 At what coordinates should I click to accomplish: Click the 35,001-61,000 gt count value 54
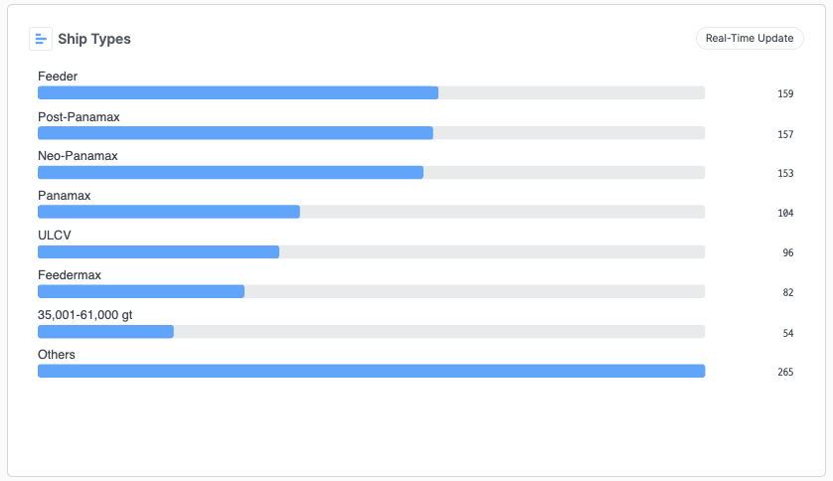[x=788, y=333]
